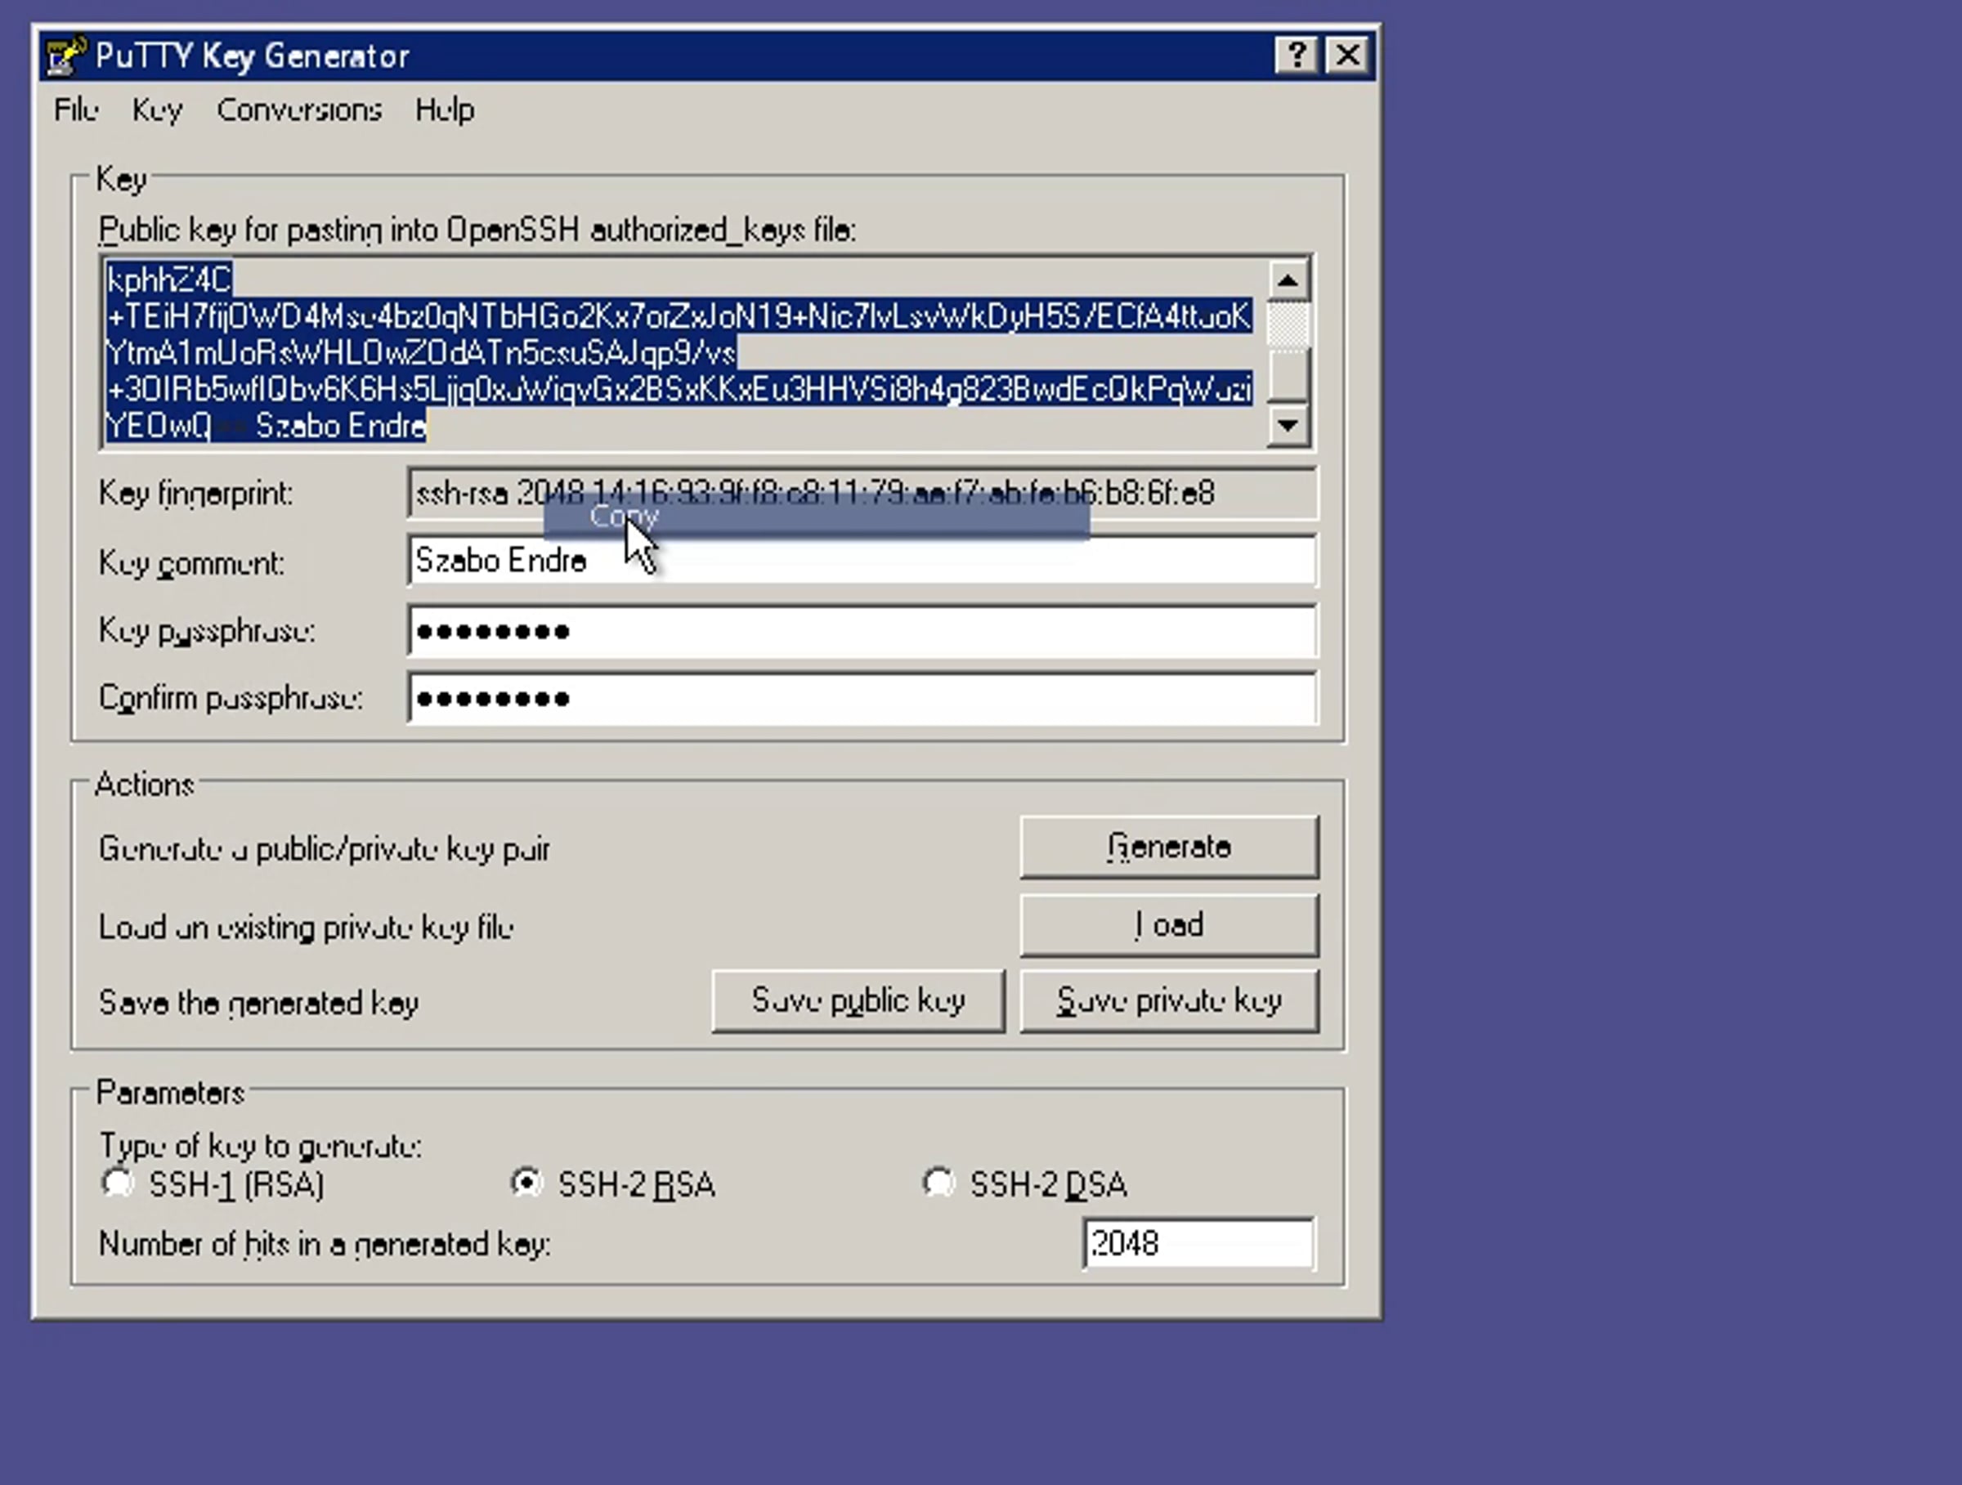
Task: Select the SSH-2 RSA key type
Action: pyautogui.click(x=526, y=1183)
